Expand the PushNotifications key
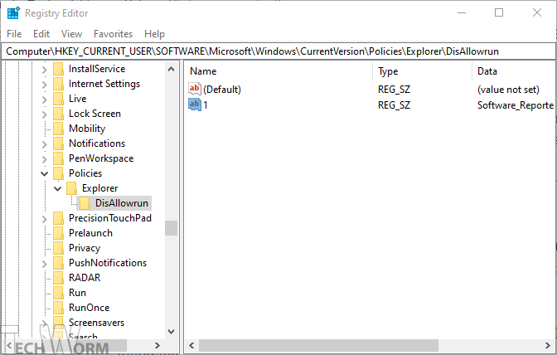557x355 pixels. (x=45, y=264)
